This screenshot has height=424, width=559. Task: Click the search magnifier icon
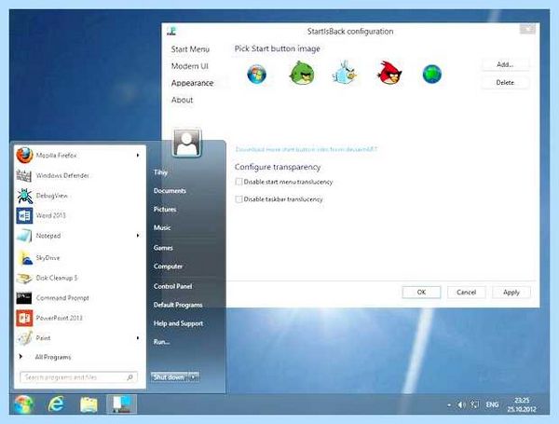click(130, 377)
